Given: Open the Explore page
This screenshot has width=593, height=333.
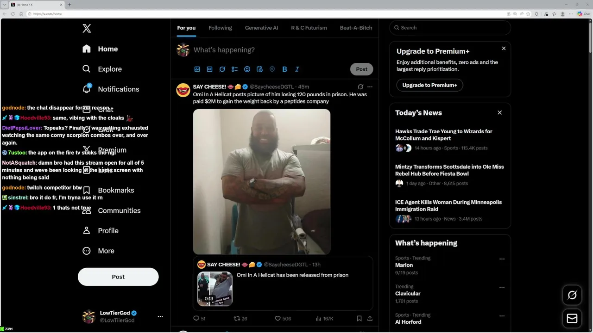Looking at the screenshot, I should pyautogui.click(x=102, y=69).
